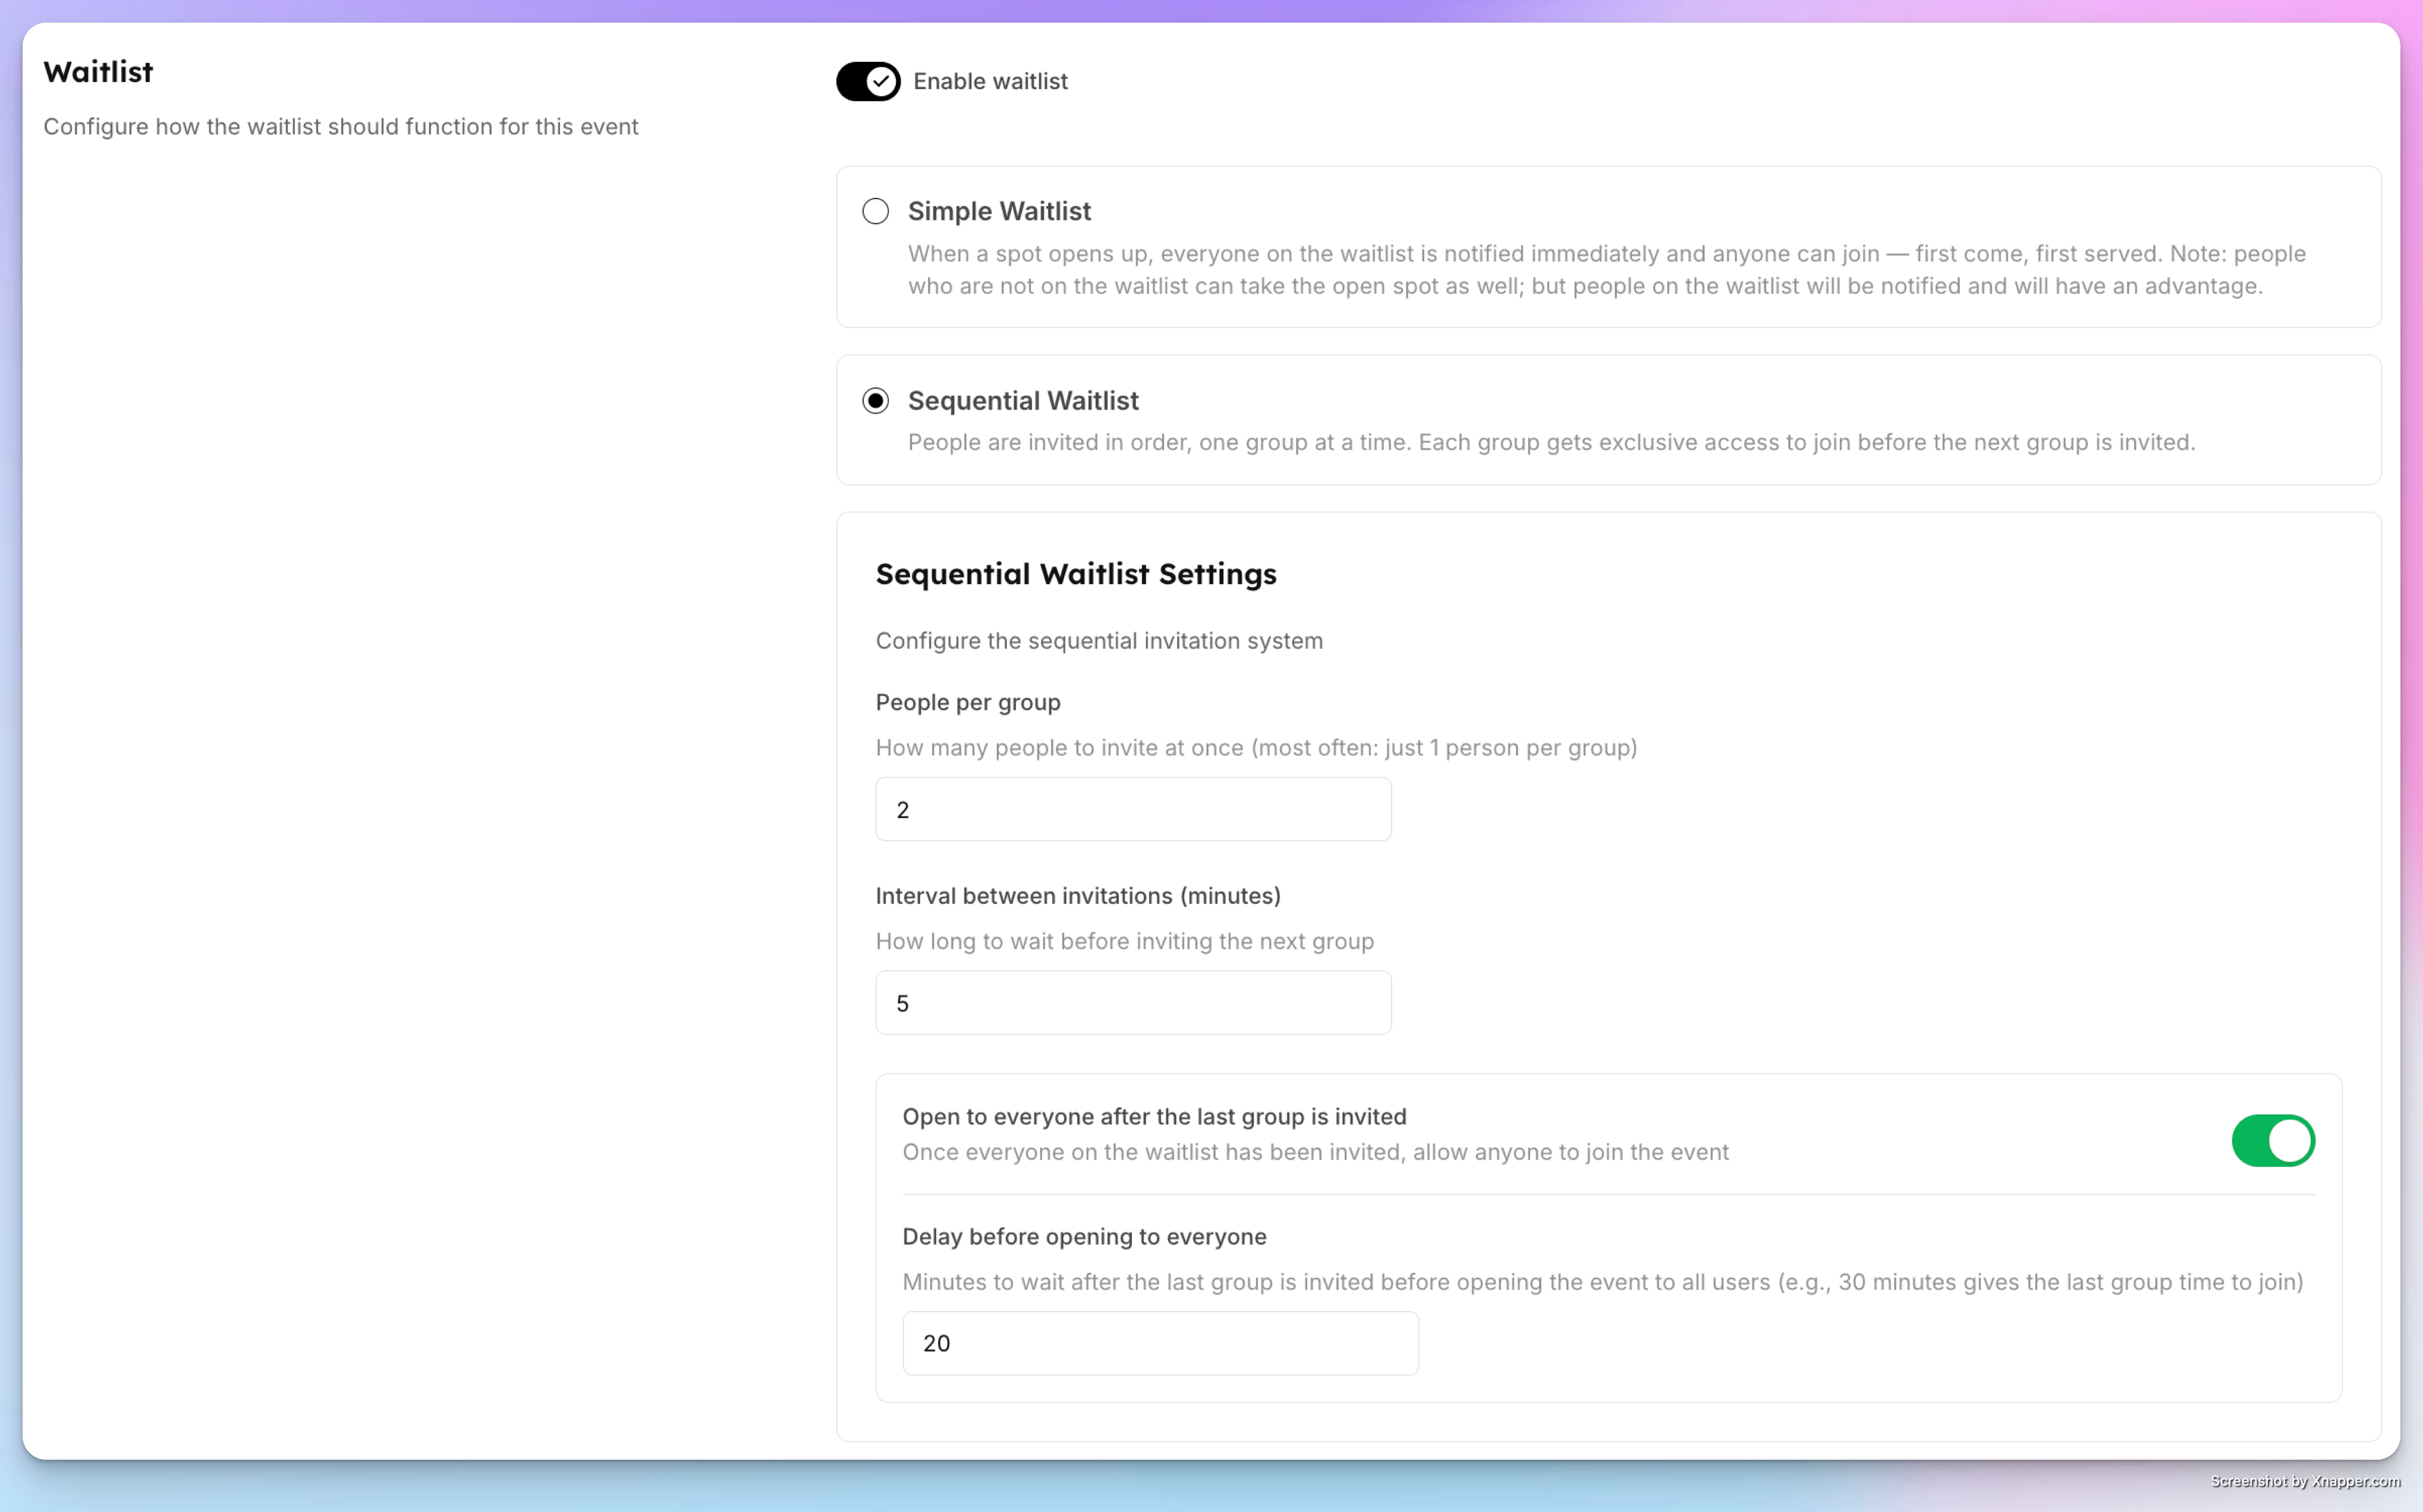Click the People per group label

(968, 702)
